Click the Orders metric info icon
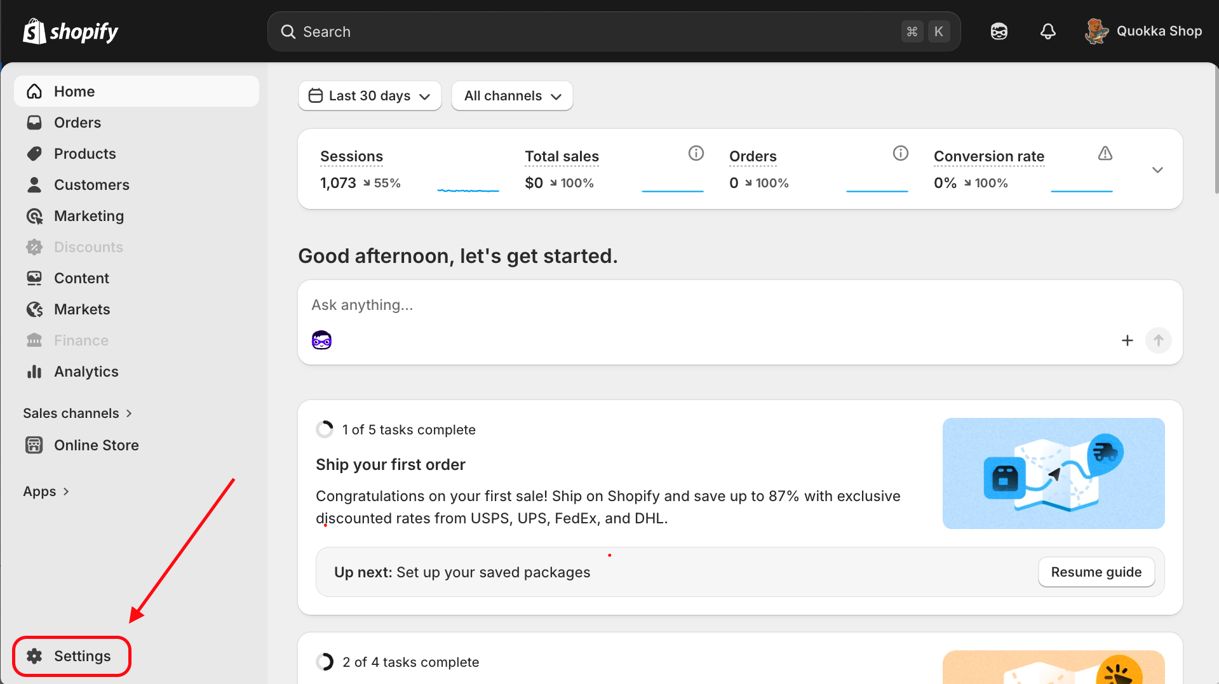 click(901, 153)
